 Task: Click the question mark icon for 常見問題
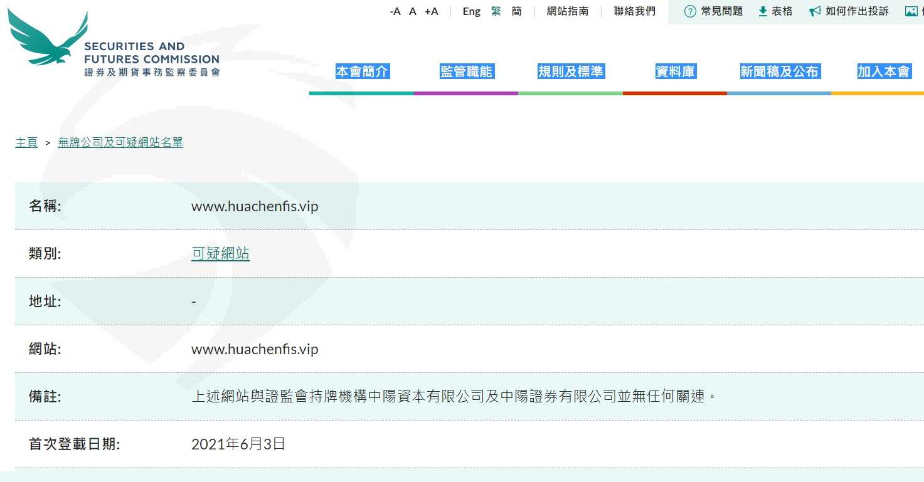[690, 11]
